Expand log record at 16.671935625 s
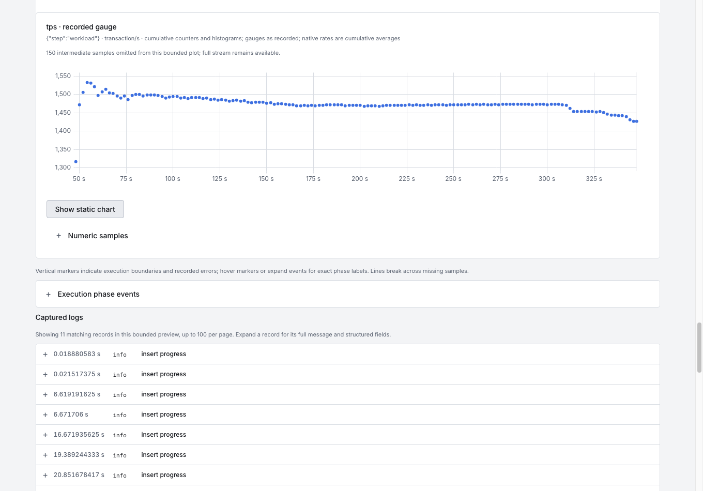The image size is (703, 491). click(x=347, y=435)
